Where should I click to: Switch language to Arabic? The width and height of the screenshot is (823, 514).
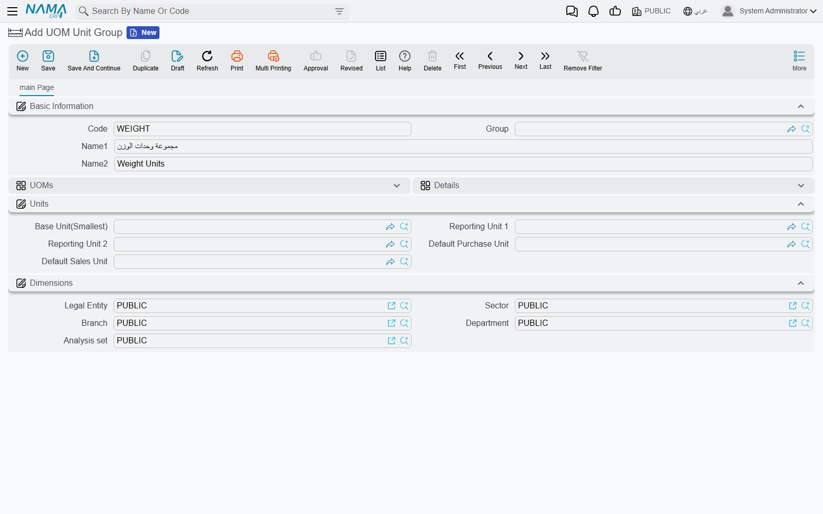pyautogui.click(x=695, y=11)
